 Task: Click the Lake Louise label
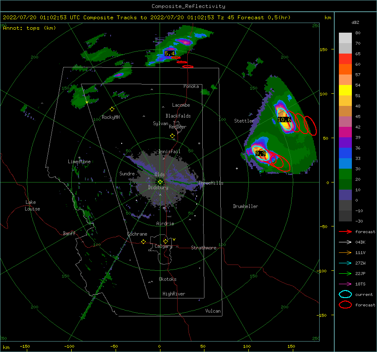point(32,206)
